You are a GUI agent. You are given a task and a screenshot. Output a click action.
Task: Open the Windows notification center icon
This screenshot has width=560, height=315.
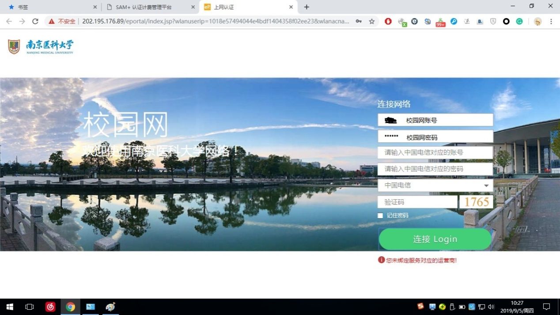(x=546, y=307)
